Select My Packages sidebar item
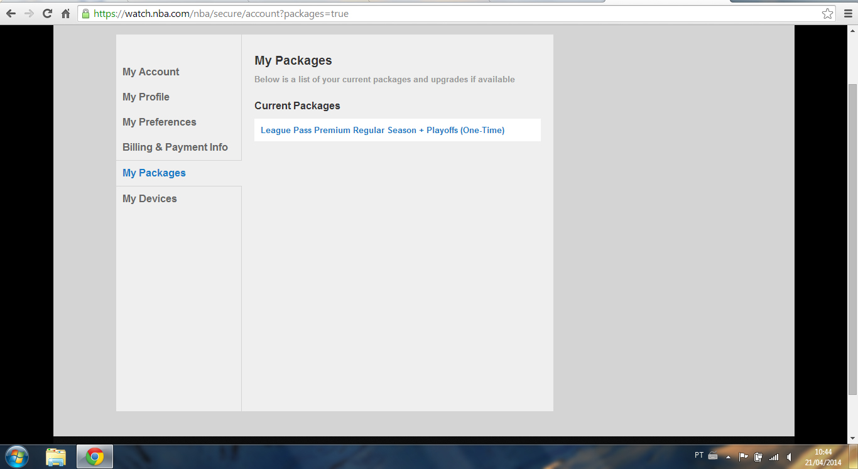 coord(179,173)
